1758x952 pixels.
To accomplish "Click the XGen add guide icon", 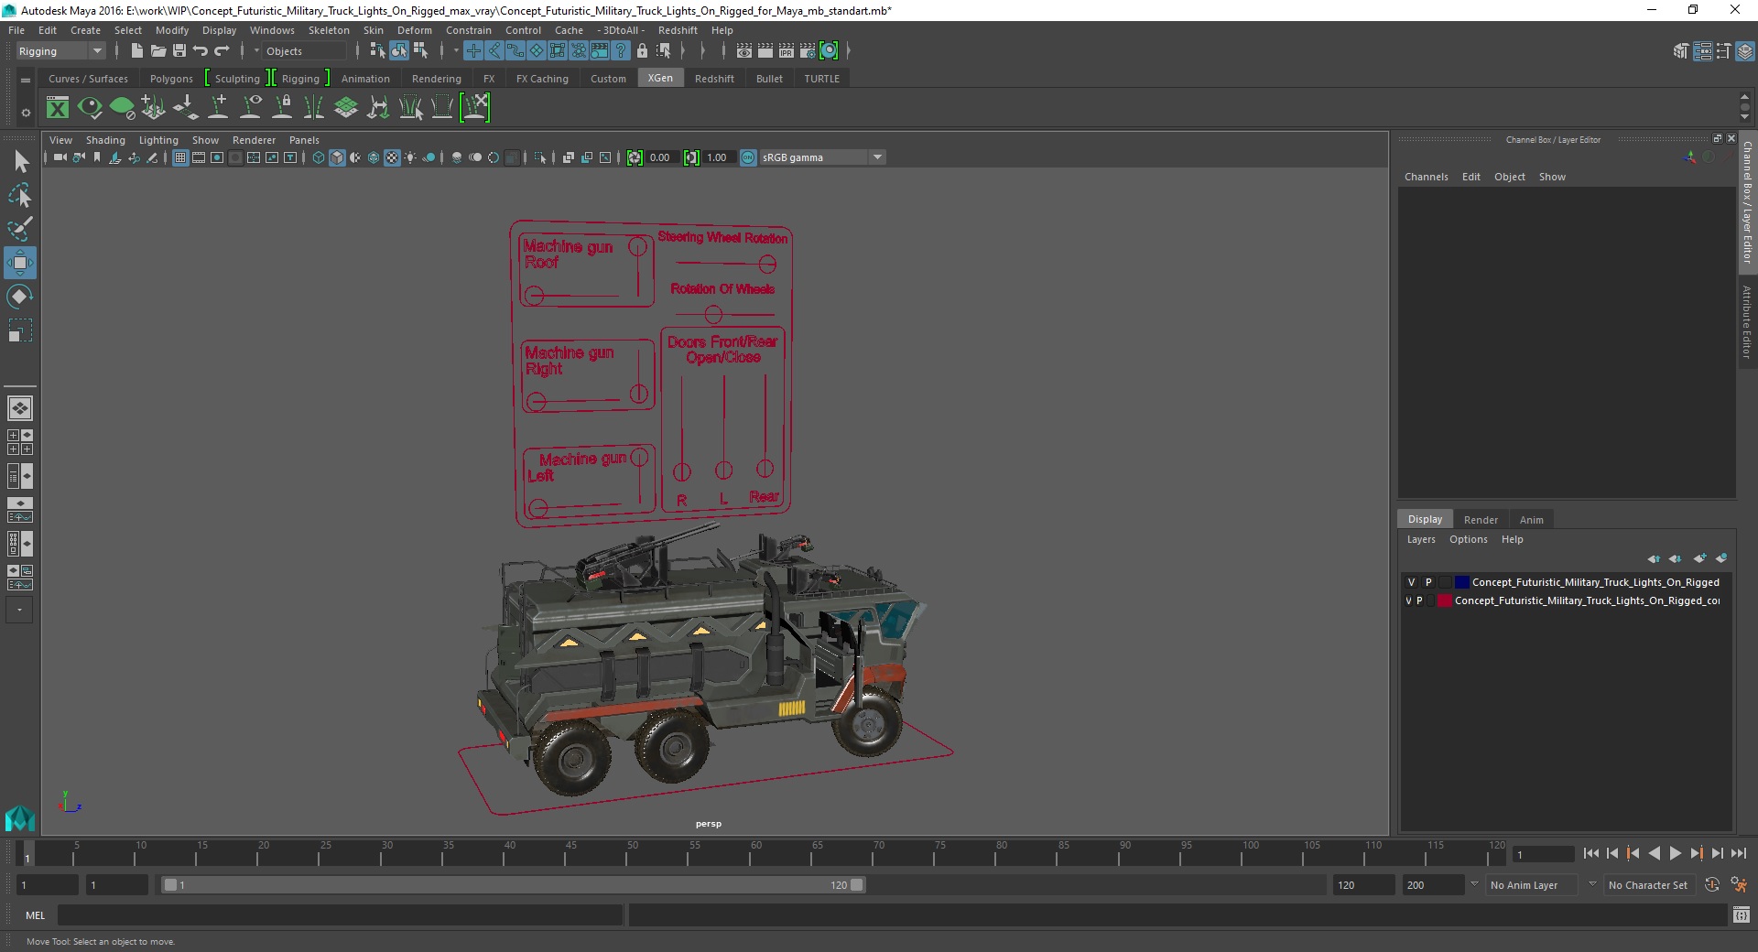I will 218,108.
